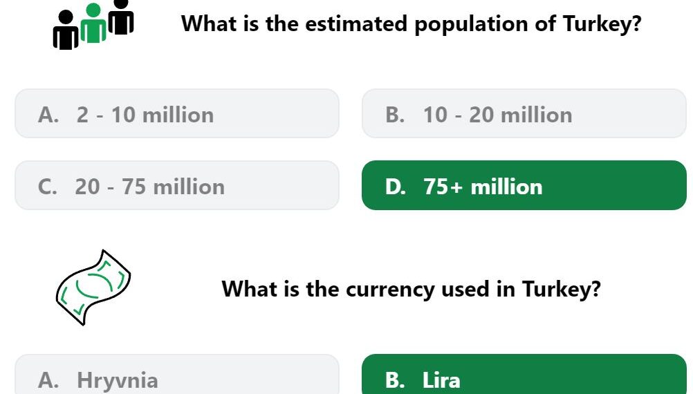This screenshot has height=394, width=693.
Task: Click the banknote currency icon
Action: click(93, 287)
